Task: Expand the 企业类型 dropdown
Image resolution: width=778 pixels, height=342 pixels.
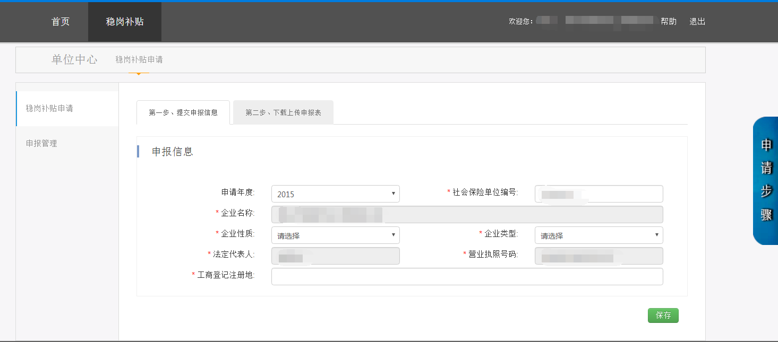Action: 599,235
